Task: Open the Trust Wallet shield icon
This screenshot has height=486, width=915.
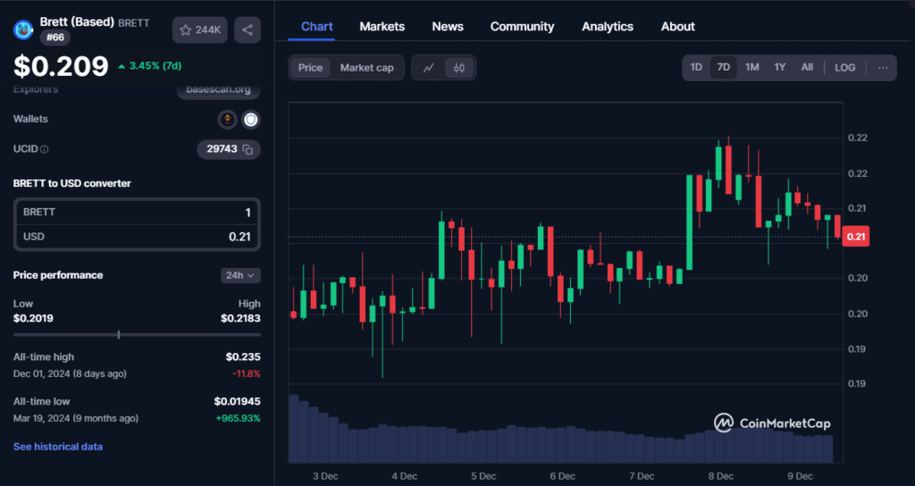Action: coord(251,120)
